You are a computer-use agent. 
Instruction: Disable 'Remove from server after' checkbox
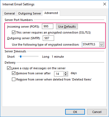[x=14, y=73]
